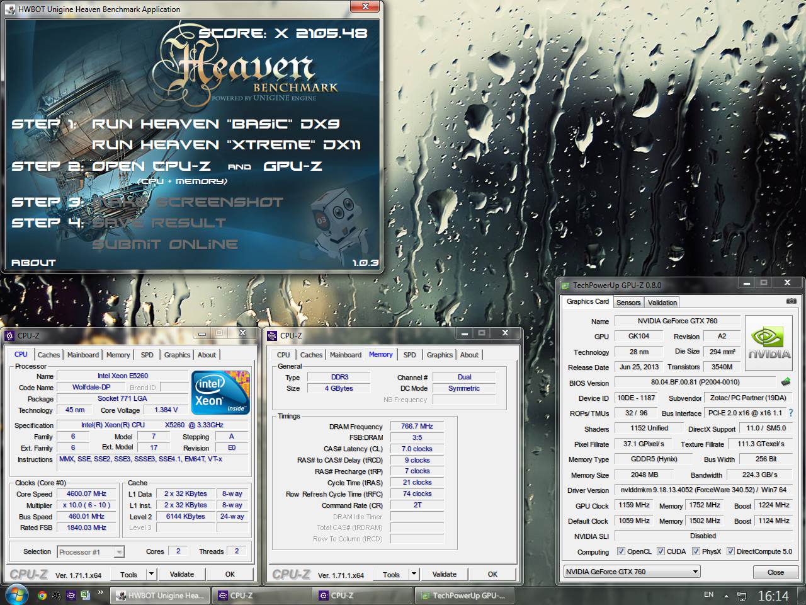Open the Processor #1 selection dropdown

click(x=91, y=552)
